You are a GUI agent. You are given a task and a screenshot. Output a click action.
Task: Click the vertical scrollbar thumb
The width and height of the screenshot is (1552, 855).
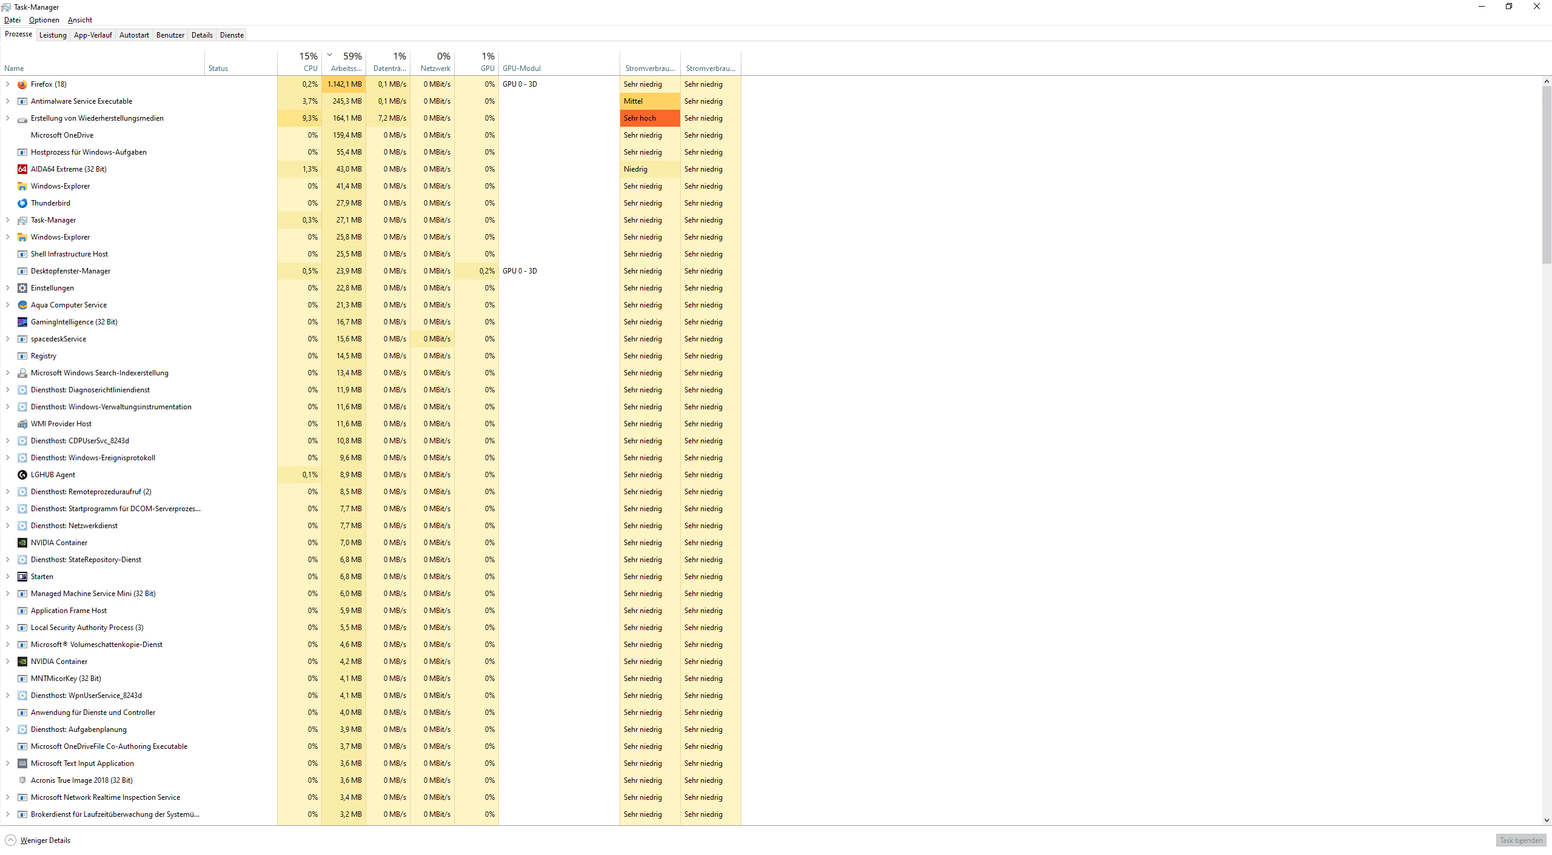(x=1547, y=175)
